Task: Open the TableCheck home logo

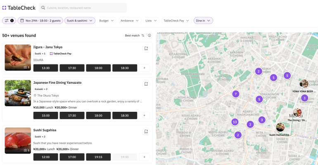Action: (19, 8)
